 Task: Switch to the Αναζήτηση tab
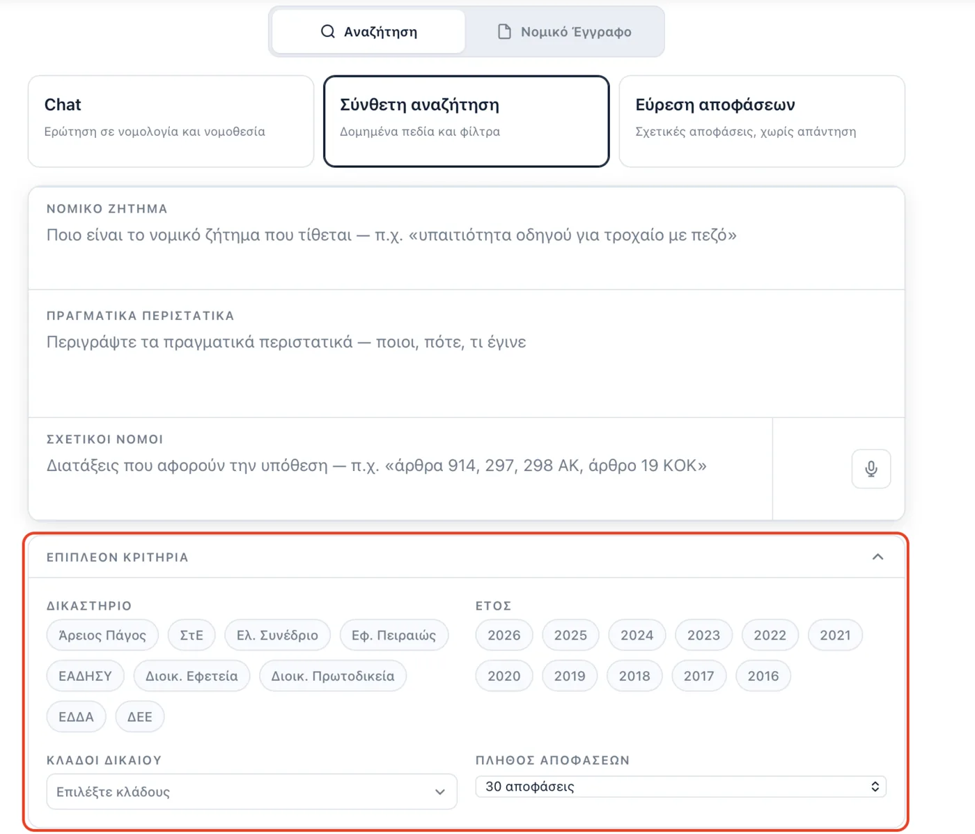[368, 31]
